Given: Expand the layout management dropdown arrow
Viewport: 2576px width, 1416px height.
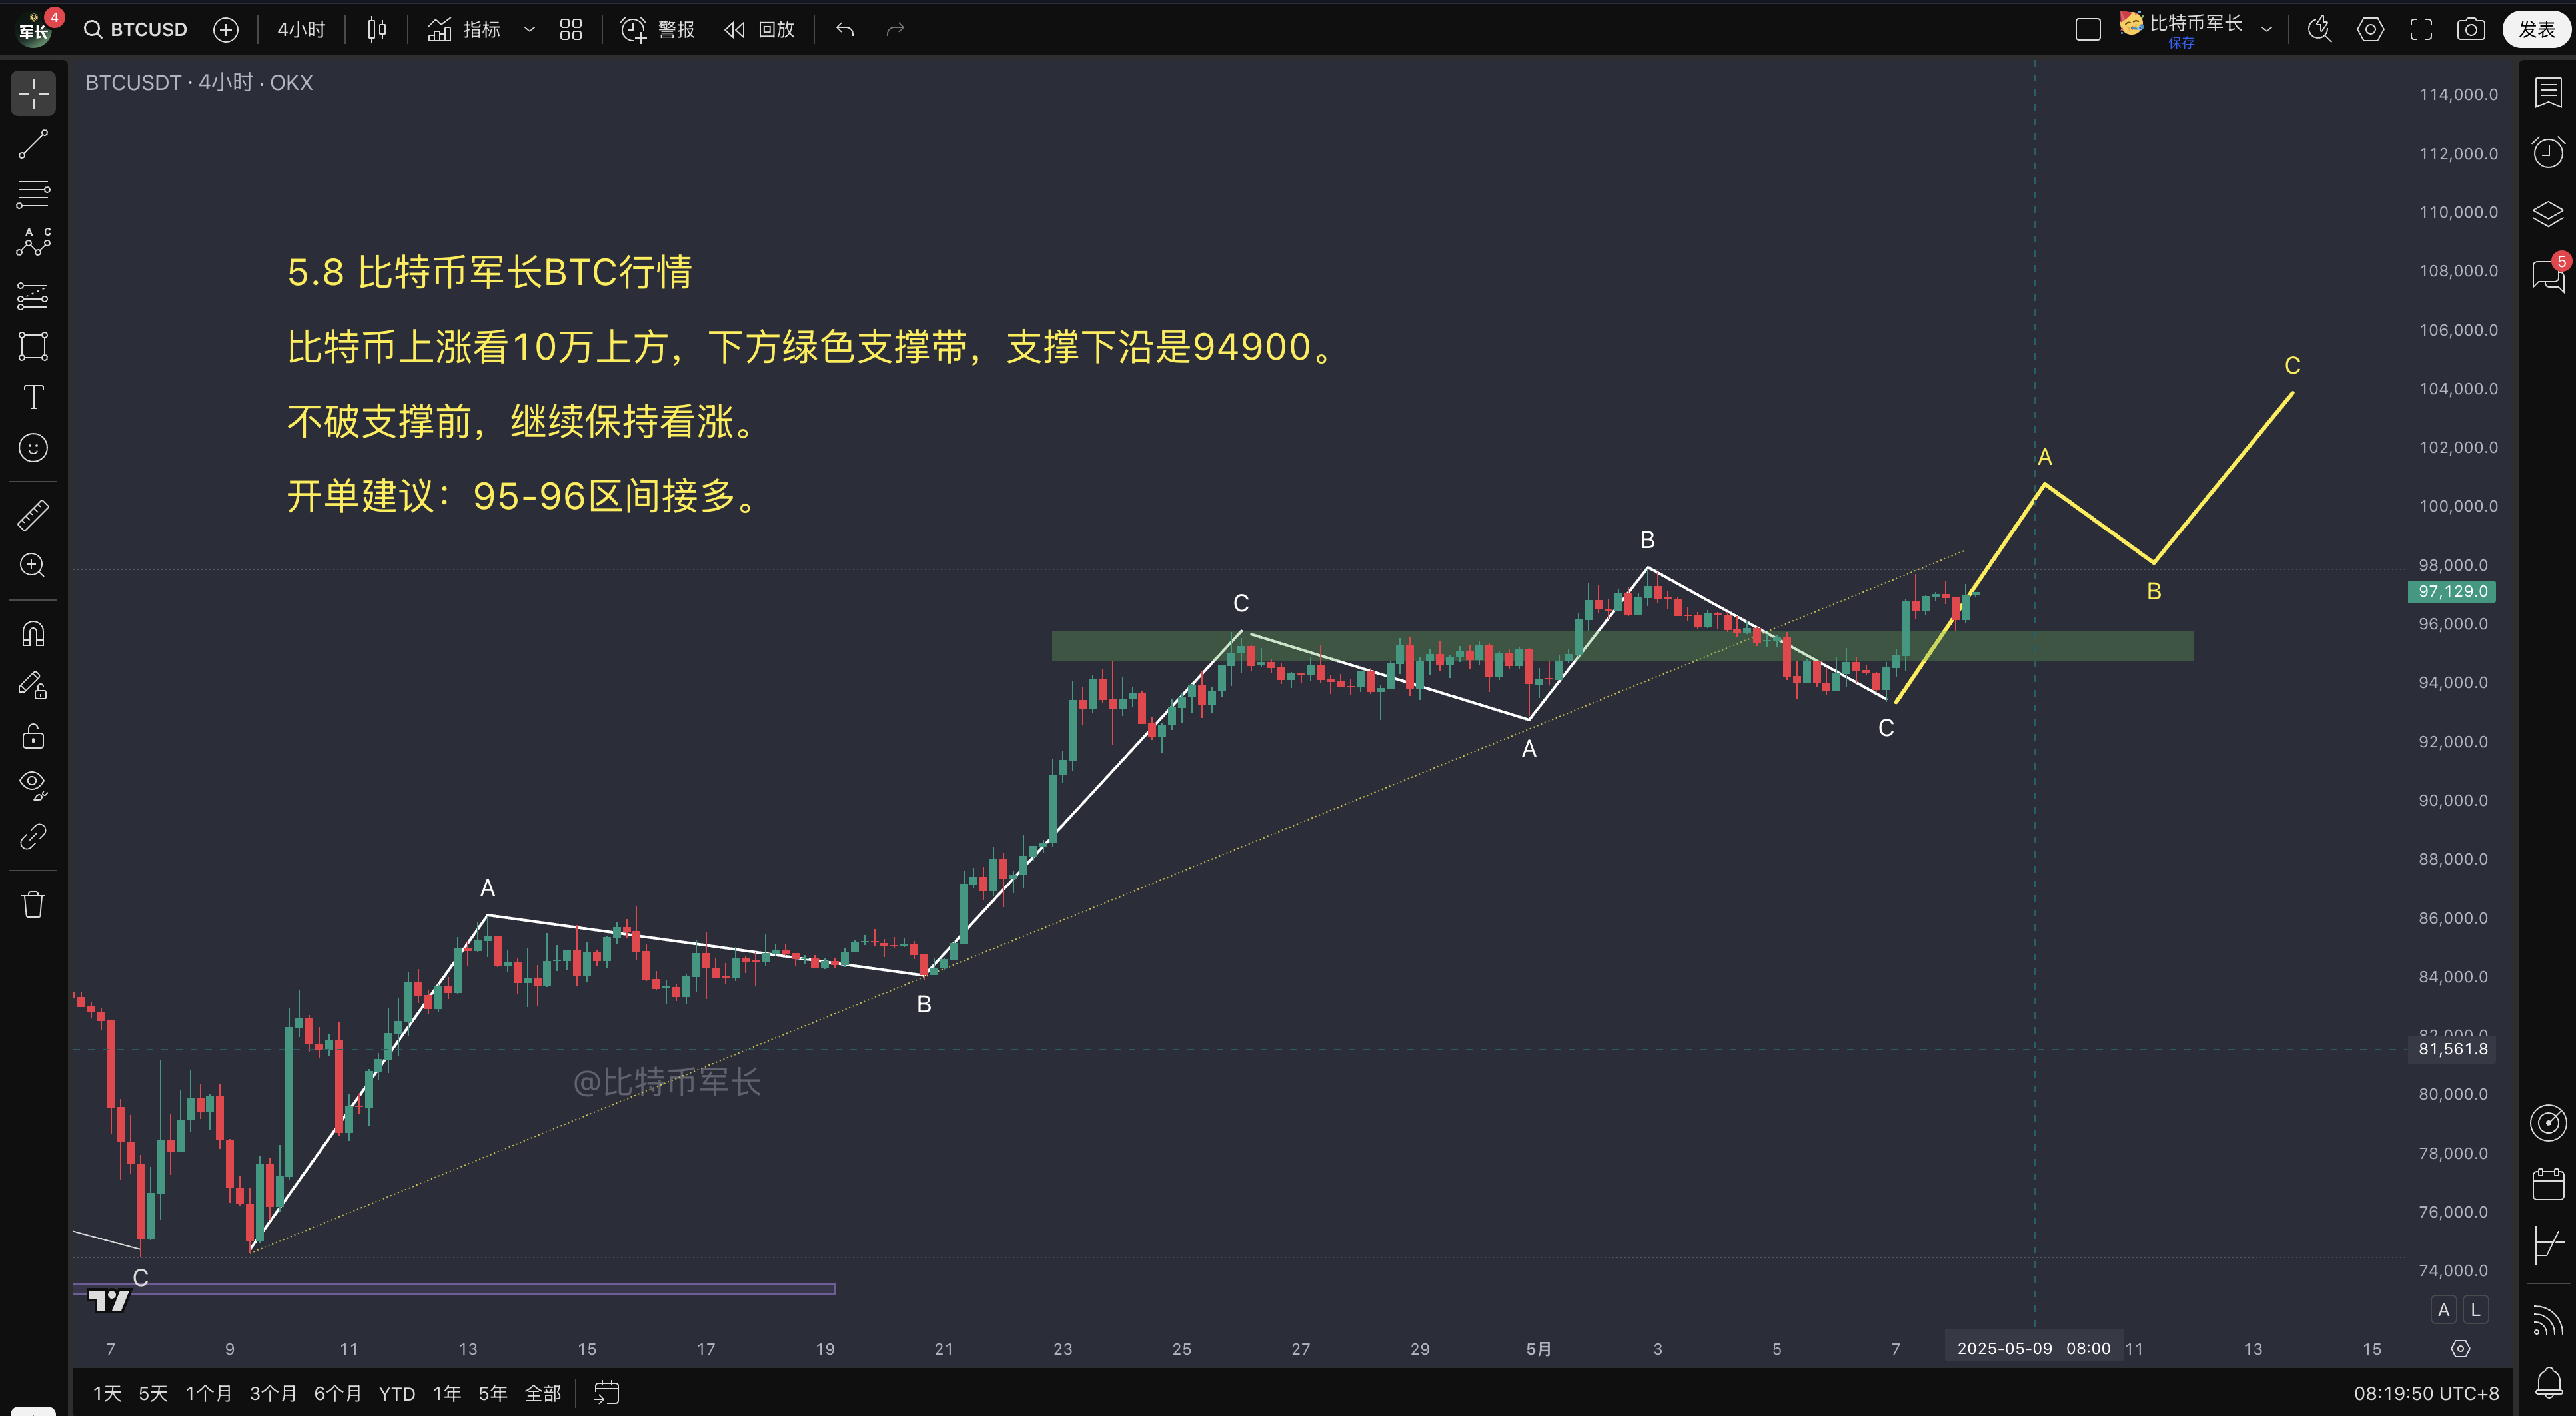Looking at the screenshot, I should point(2266,30).
